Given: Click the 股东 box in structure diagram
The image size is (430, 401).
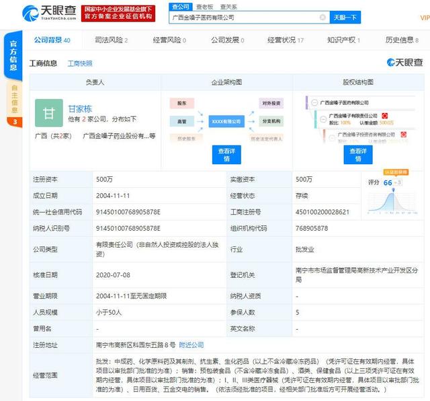Looking at the screenshot, I should click(x=182, y=103).
